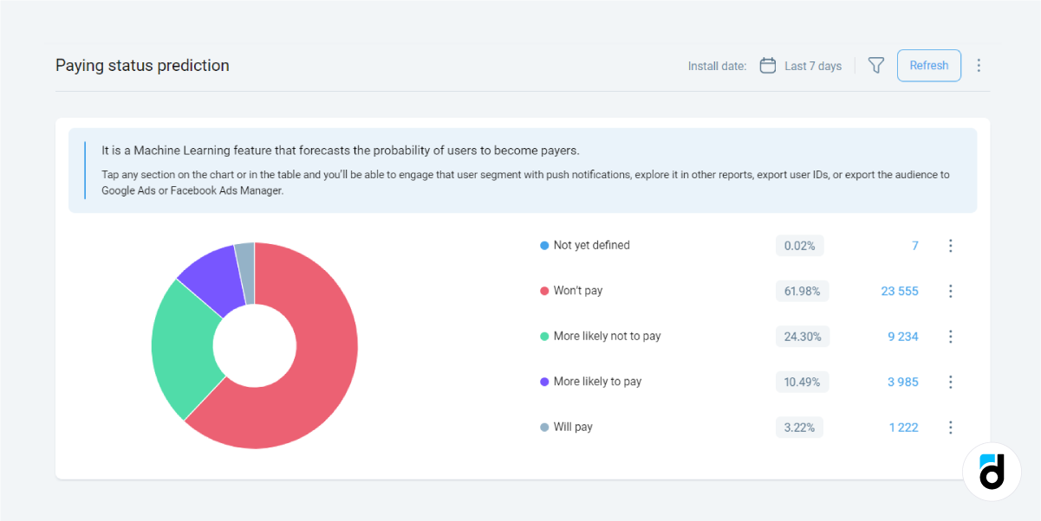Click the filter funnel icon
Viewport: 1041px width, 521px height.
[x=875, y=65]
